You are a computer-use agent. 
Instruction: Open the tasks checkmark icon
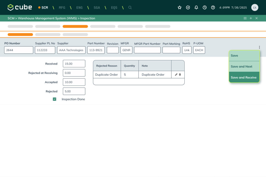point(188,8)
